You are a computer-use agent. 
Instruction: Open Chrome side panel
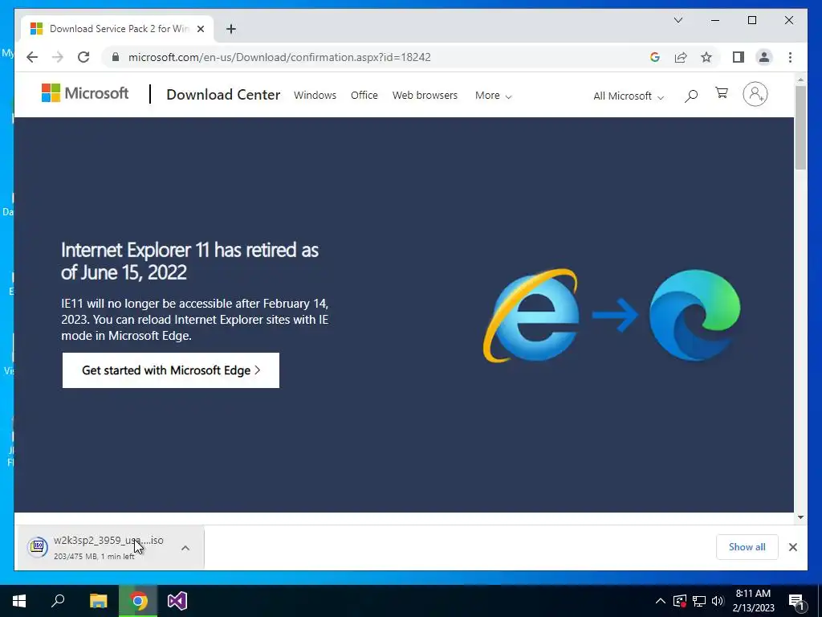[x=739, y=57]
